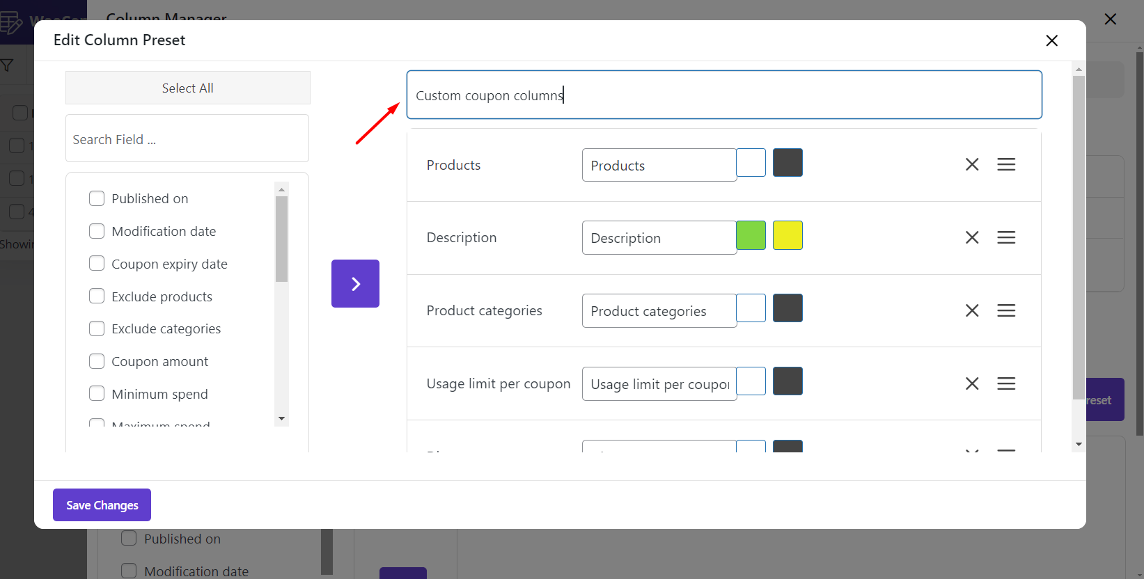This screenshot has width=1144, height=579.
Task: Check the Published on checkbox
Action: [97, 199]
